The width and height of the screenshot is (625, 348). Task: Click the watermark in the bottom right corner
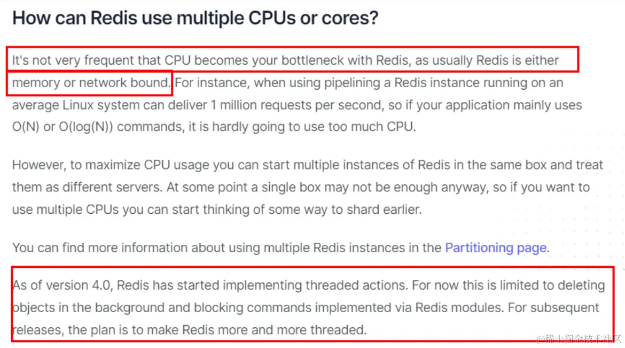[x=579, y=339]
